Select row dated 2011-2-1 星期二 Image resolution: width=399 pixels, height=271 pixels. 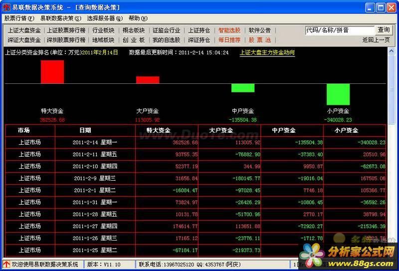(x=196, y=190)
